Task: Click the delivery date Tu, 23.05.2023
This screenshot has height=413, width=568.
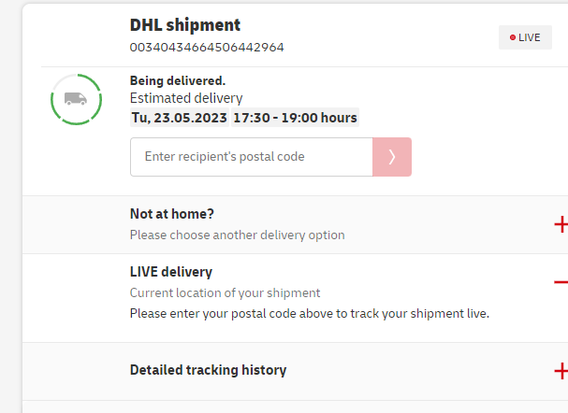Action: (x=178, y=118)
